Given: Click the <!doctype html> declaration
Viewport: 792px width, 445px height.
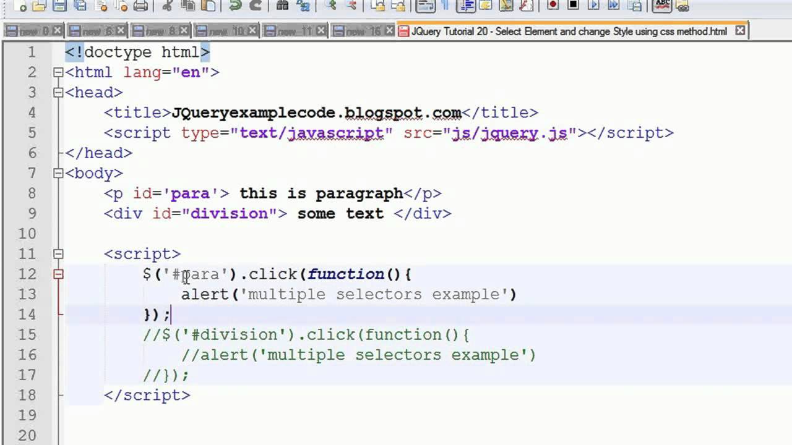Looking at the screenshot, I should (137, 53).
